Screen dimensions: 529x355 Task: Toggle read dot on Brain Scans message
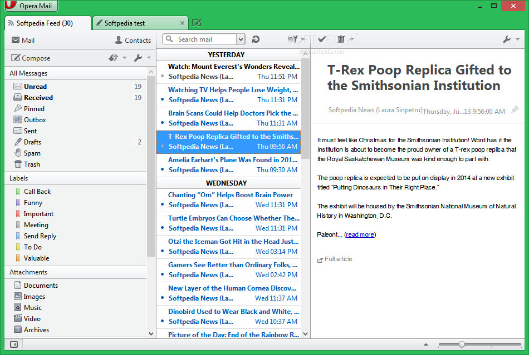click(162, 123)
